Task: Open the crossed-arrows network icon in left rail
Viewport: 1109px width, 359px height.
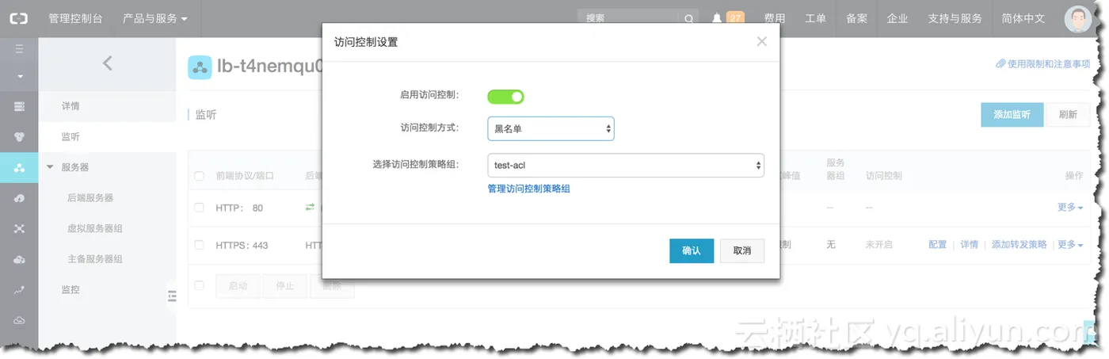Action: pos(20,229)
